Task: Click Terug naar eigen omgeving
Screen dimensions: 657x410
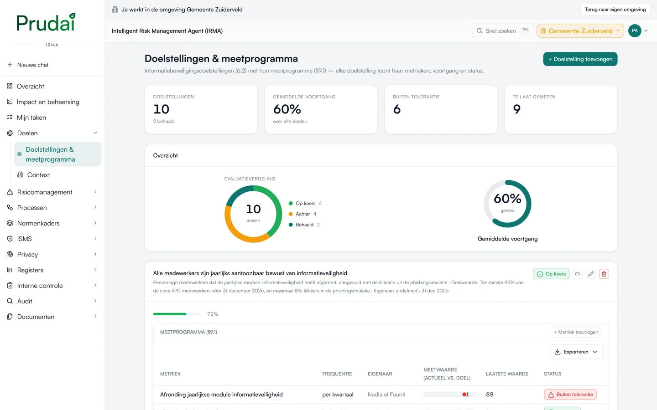Action: point(615,10)
